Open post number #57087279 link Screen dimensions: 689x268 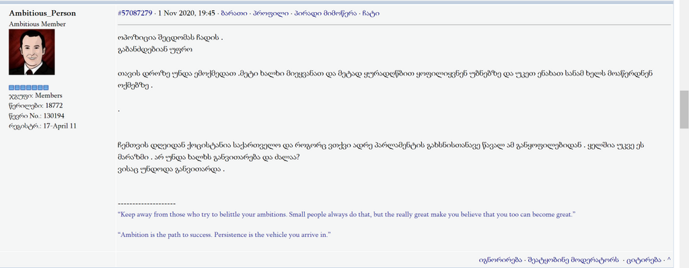(135, 13)
